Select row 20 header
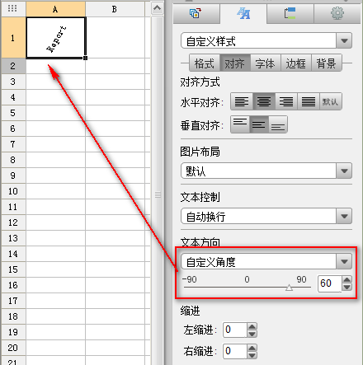 (x=13, y=348)
